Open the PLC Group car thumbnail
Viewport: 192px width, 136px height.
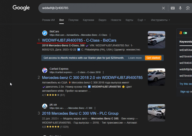point(156,113)
